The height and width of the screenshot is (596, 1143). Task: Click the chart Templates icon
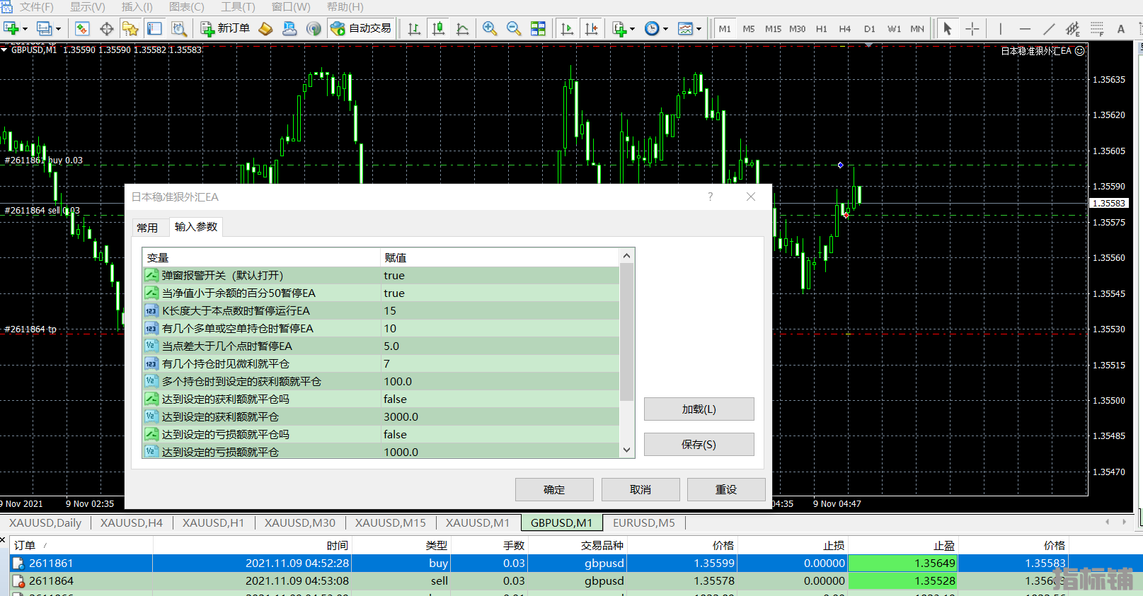tap(685, 28)
